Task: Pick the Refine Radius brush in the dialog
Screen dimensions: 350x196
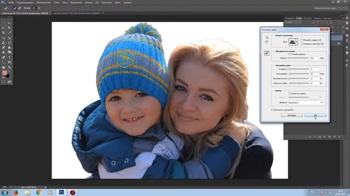Action: [x=266, y=53]
